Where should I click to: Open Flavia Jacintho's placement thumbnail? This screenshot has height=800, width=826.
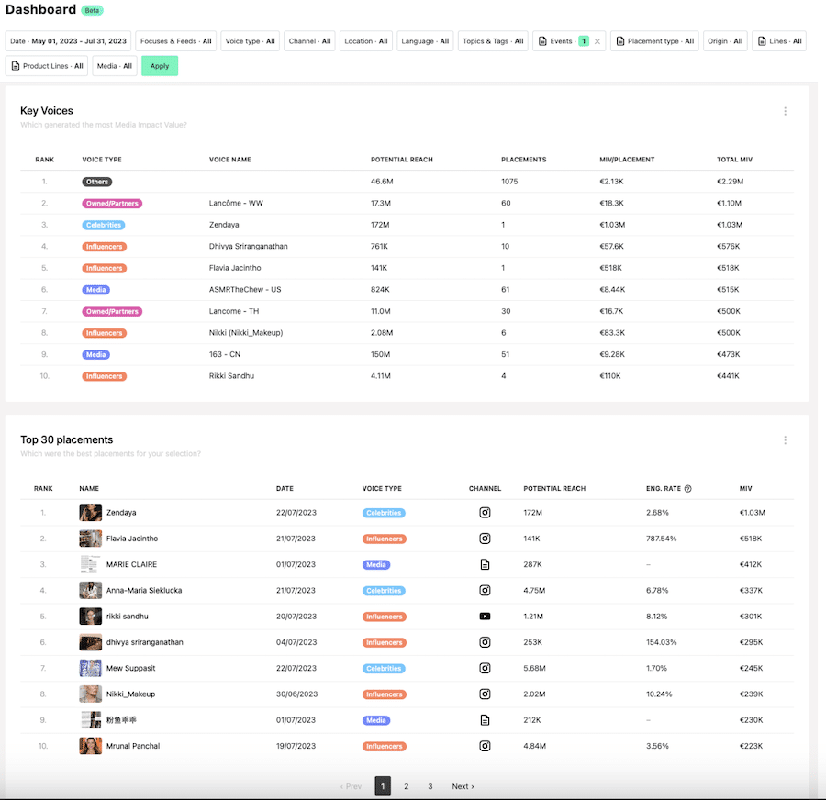91,539
